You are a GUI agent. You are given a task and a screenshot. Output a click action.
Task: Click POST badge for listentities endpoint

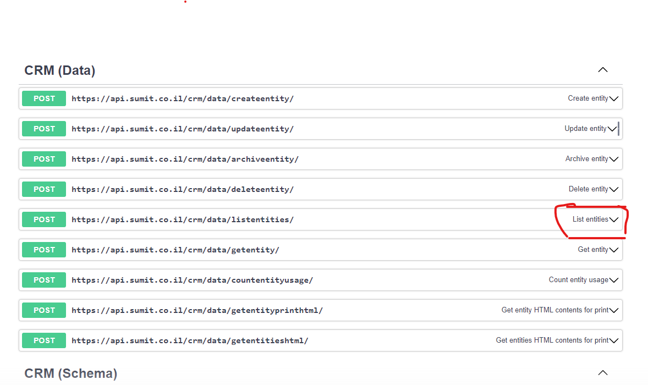(44, 219)
